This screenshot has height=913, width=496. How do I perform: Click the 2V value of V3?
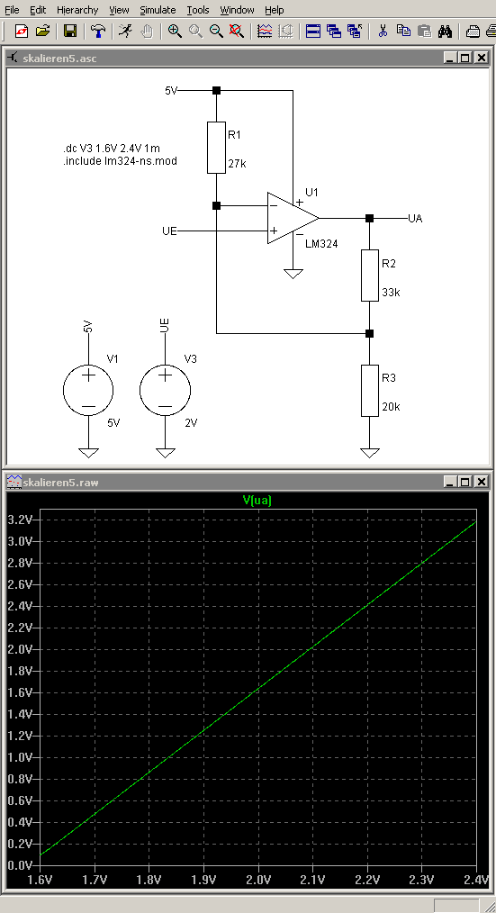coord(190,422)
